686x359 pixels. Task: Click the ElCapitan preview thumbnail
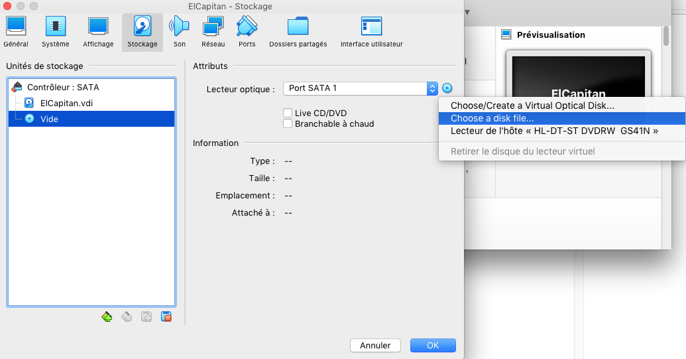[x=579, y=75]
